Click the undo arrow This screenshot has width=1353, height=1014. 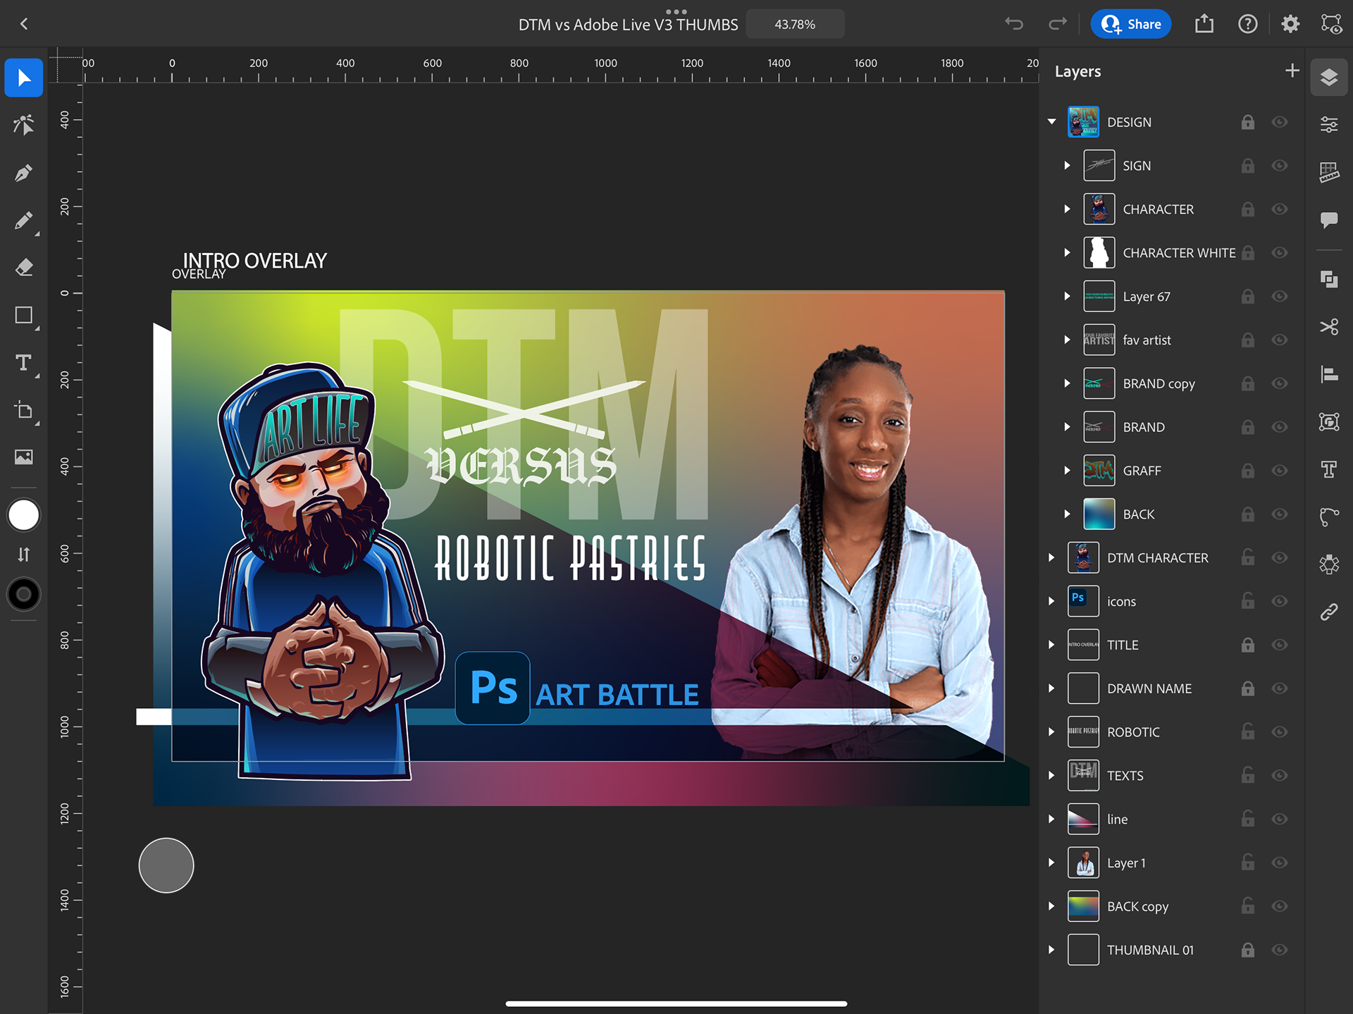point(1014,24)
